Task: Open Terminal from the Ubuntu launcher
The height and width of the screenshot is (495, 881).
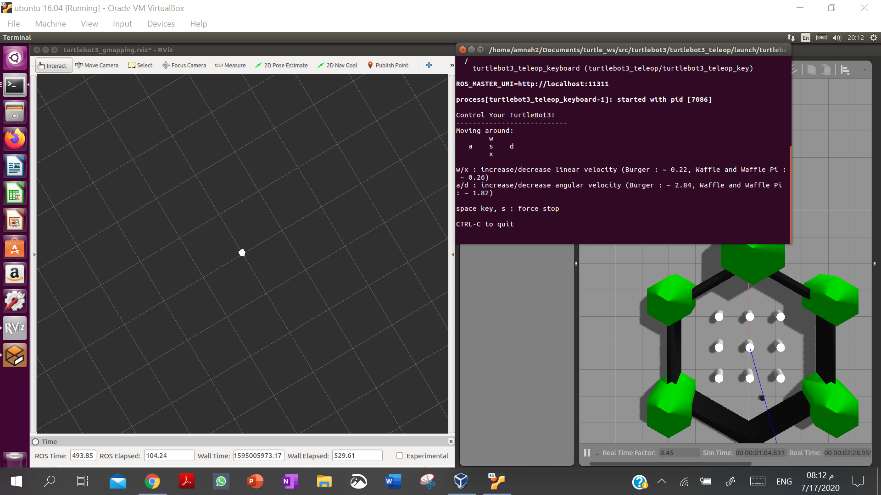Action: pos(15,85)
